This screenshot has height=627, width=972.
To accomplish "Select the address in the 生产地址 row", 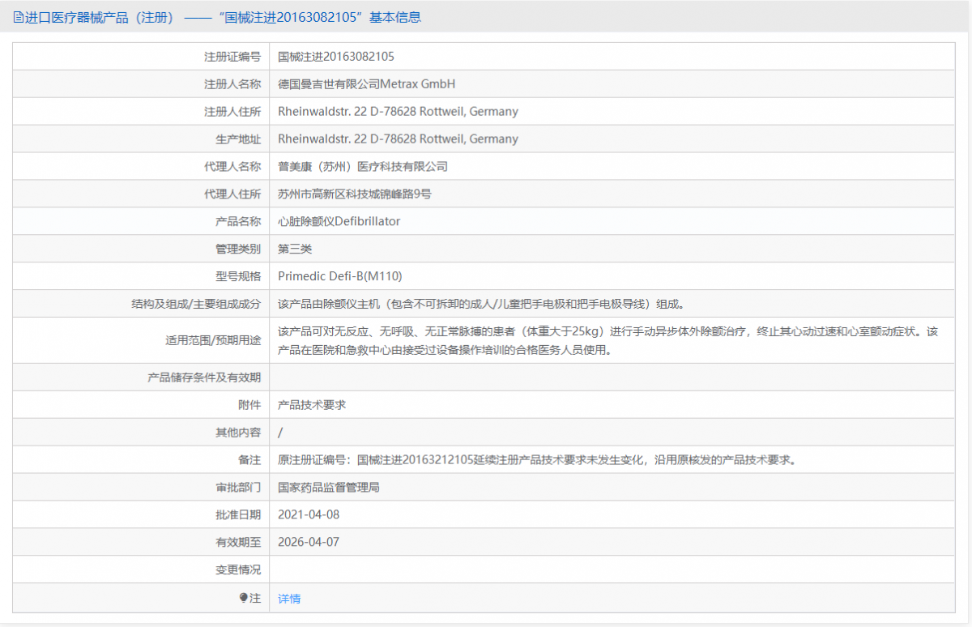I will coord(398,139).
